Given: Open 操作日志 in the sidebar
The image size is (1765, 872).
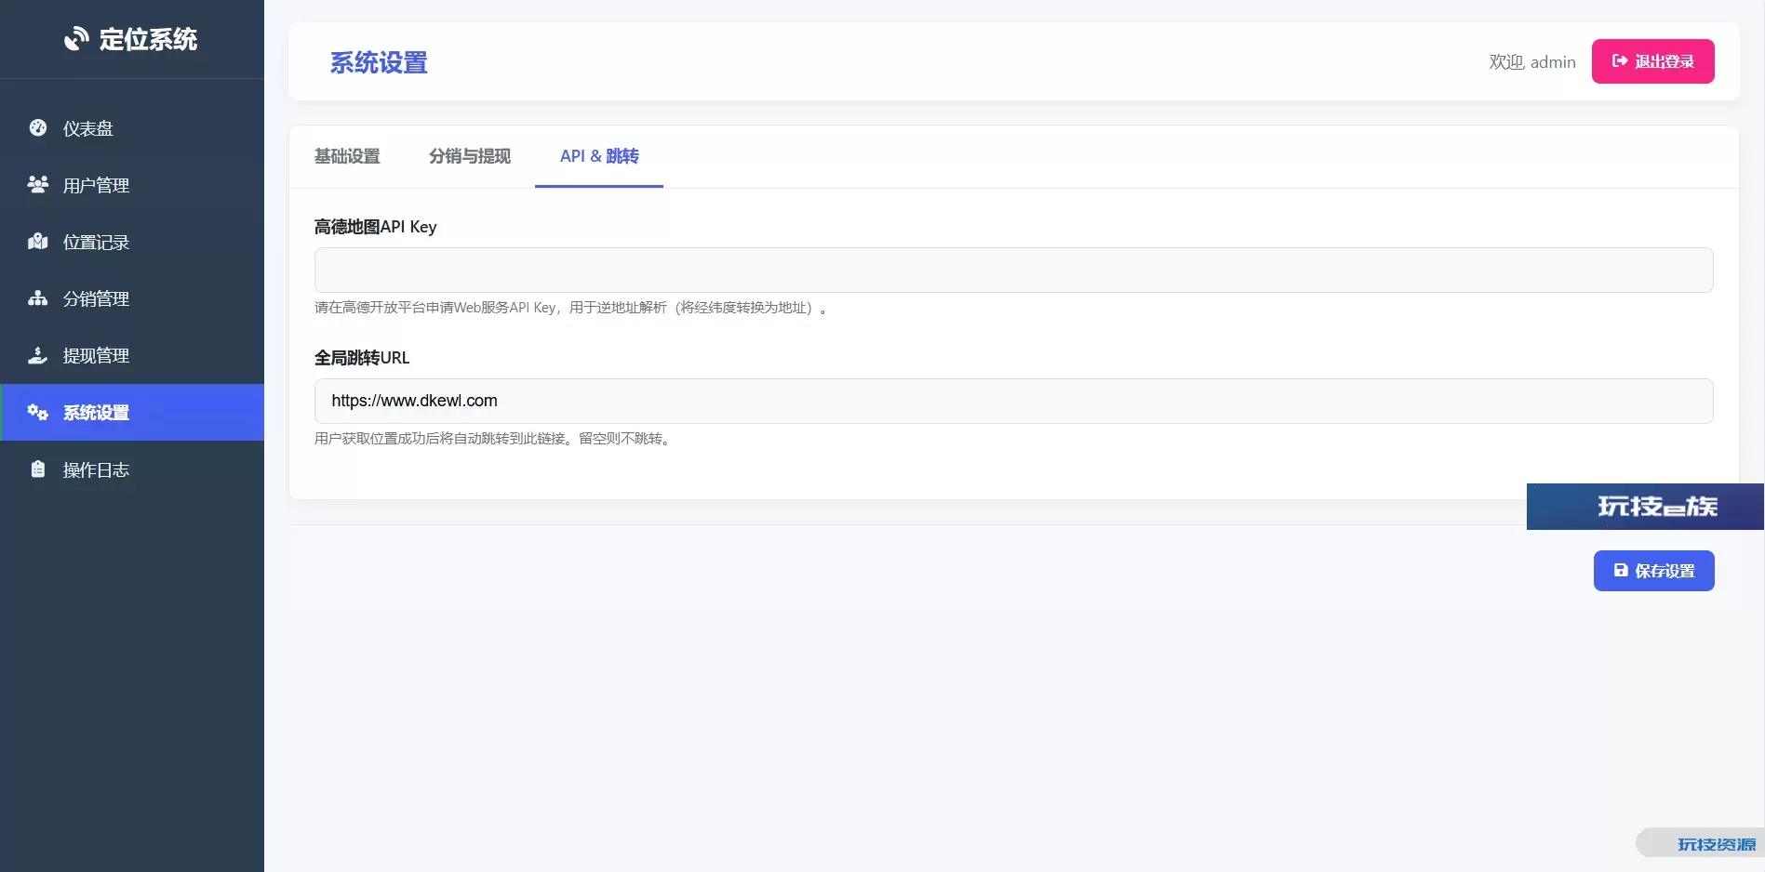Looking at the screenshot, I should tap(96, 469).
